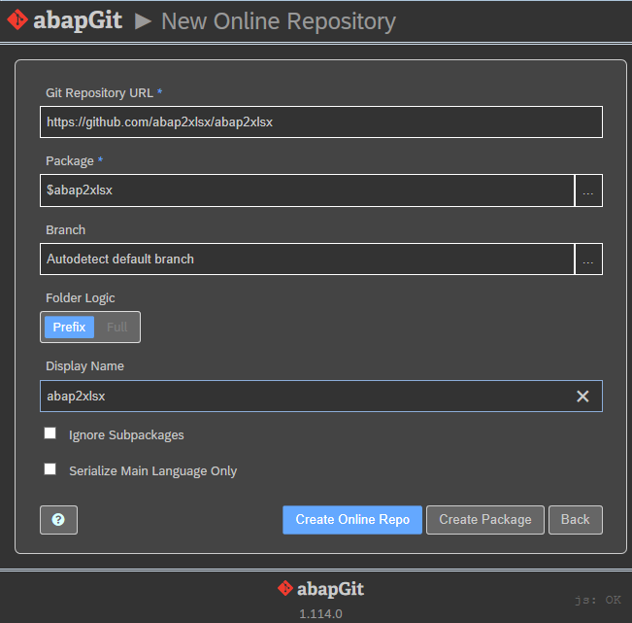The width and height of the screenshot is (632, 623).
Task: Go Back using the Back button
Action: pos(575,520)
